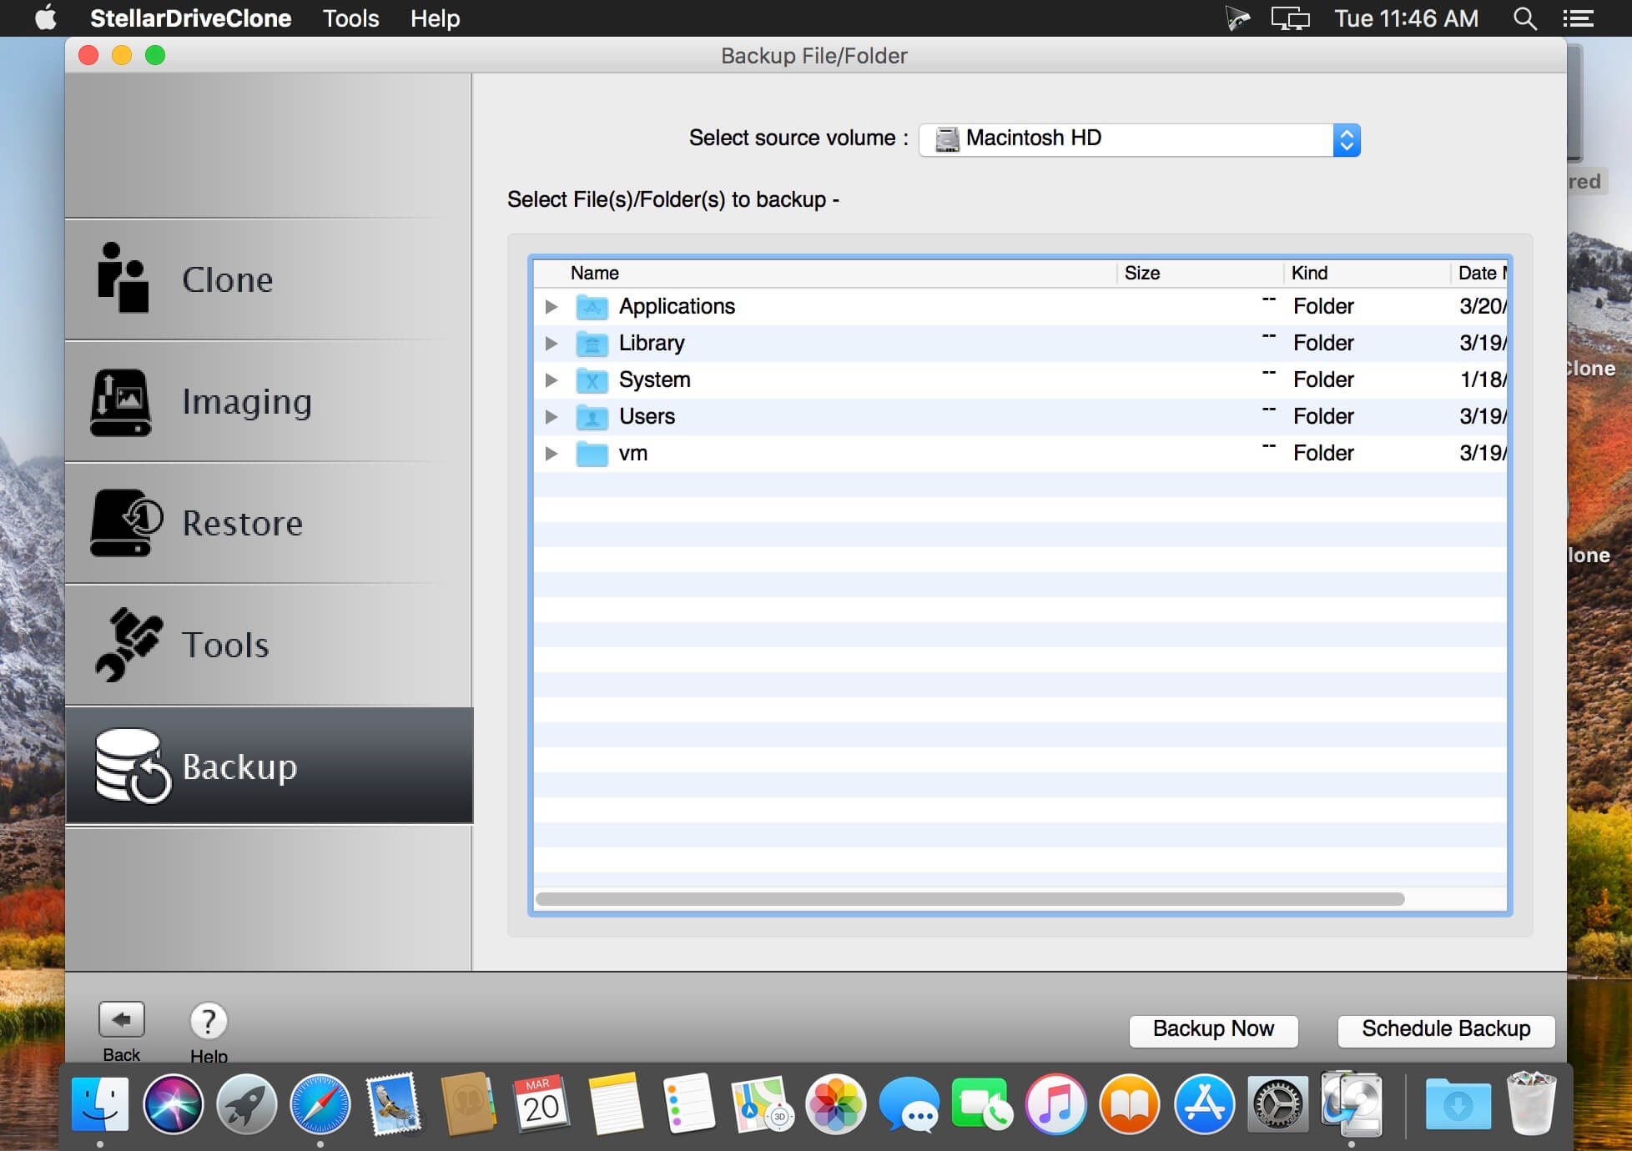Open Safari from the Dock

coord(320,1104)
